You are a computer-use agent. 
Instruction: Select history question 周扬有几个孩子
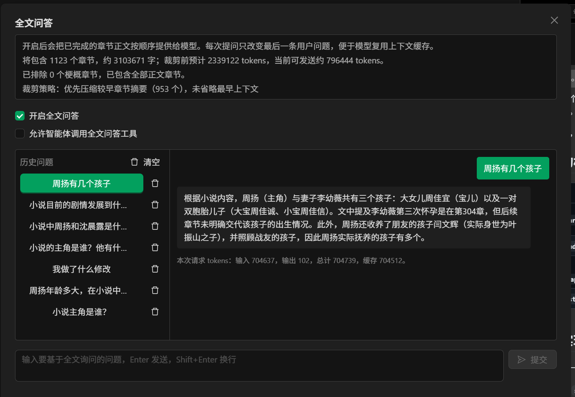pyautogui.click(x=82, y=183)
